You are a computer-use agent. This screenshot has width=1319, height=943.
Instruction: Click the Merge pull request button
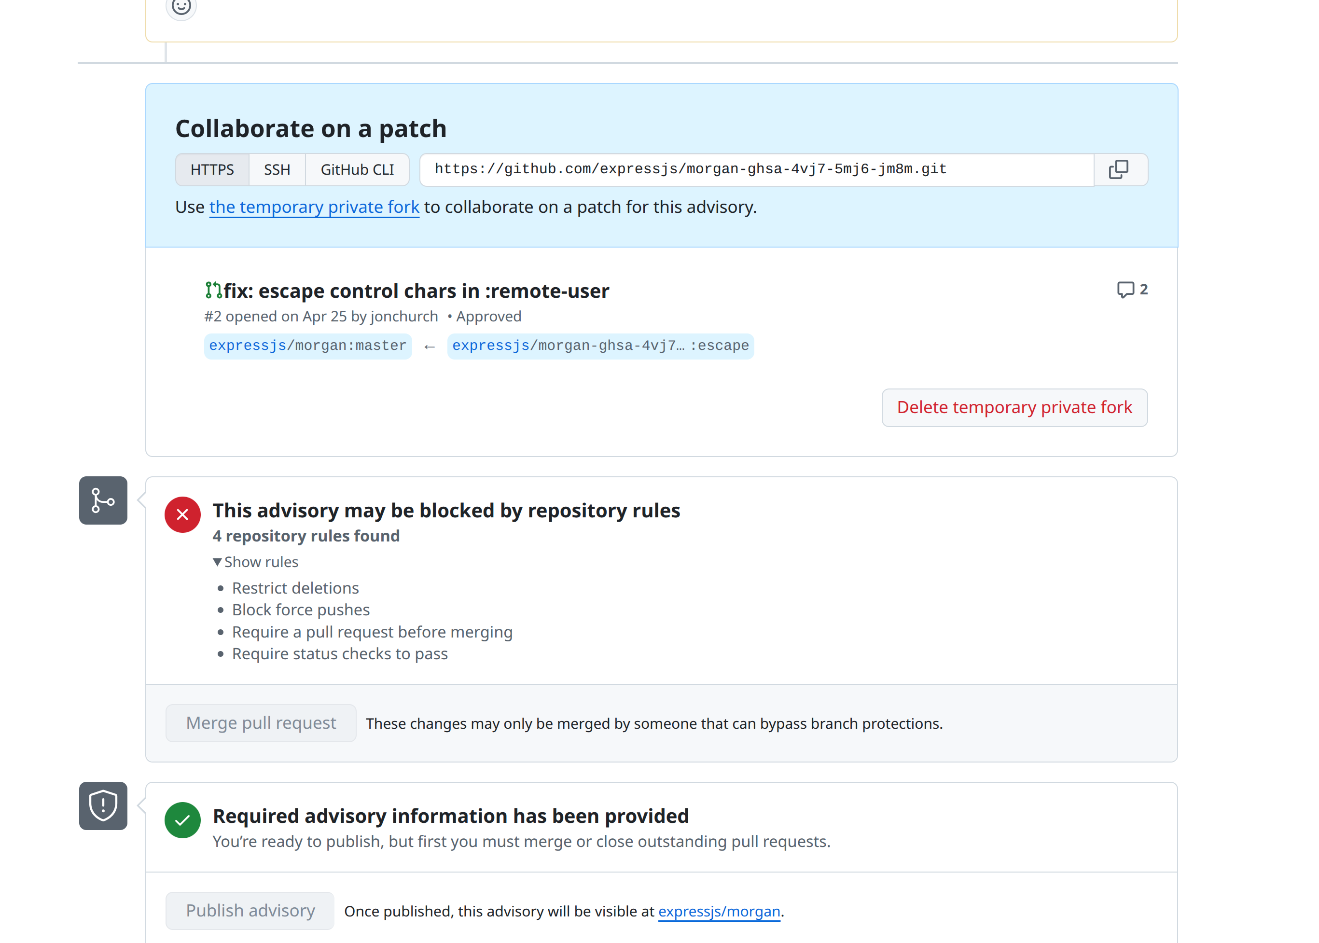261,723
